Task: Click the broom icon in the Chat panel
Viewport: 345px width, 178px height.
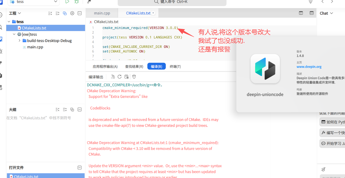Action: (x=323, y=169)
